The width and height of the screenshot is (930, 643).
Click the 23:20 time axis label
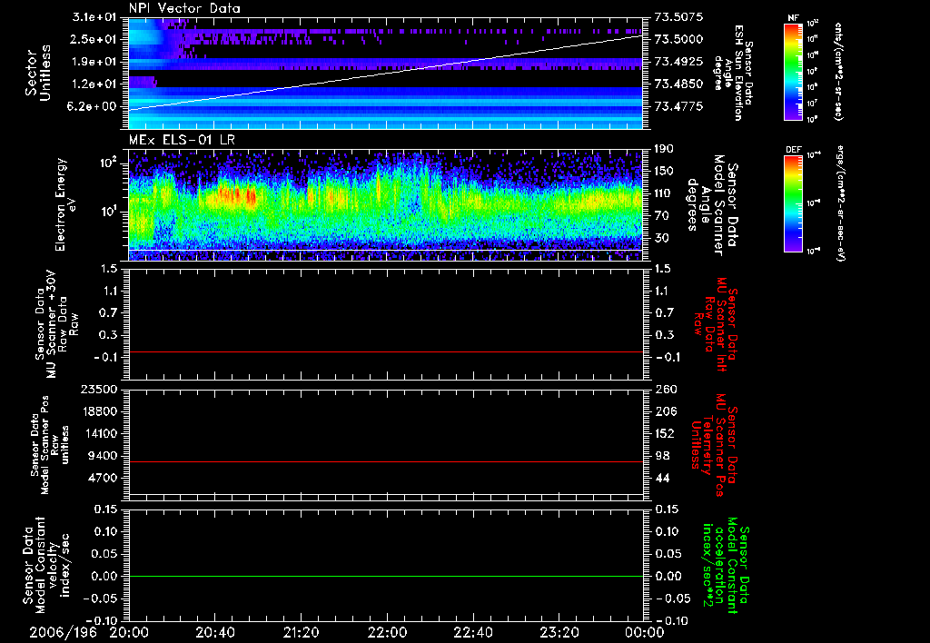559,631
